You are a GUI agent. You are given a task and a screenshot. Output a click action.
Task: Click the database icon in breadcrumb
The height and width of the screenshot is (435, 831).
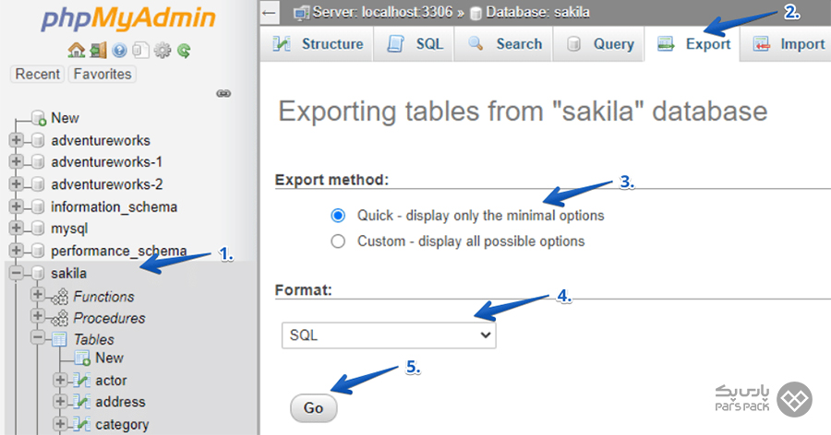point(476,14)
